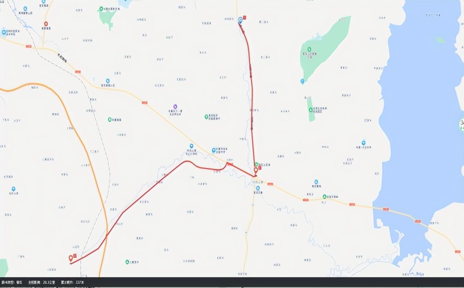
Task: Click the green POI marker at the top-left park
Action: (101, 9)
